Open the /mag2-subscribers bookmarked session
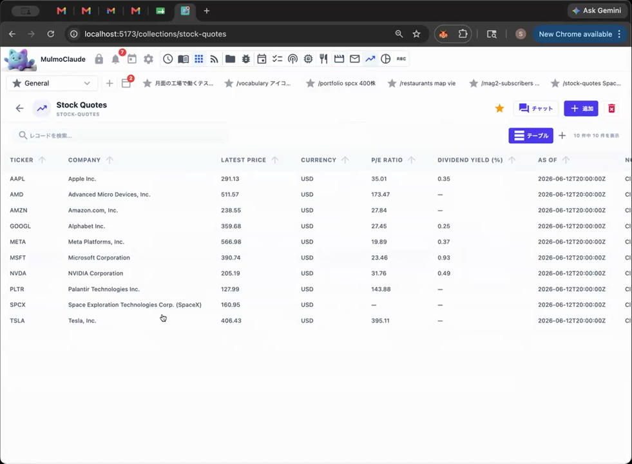Screen dimensions: 632x464 [504, 83]
